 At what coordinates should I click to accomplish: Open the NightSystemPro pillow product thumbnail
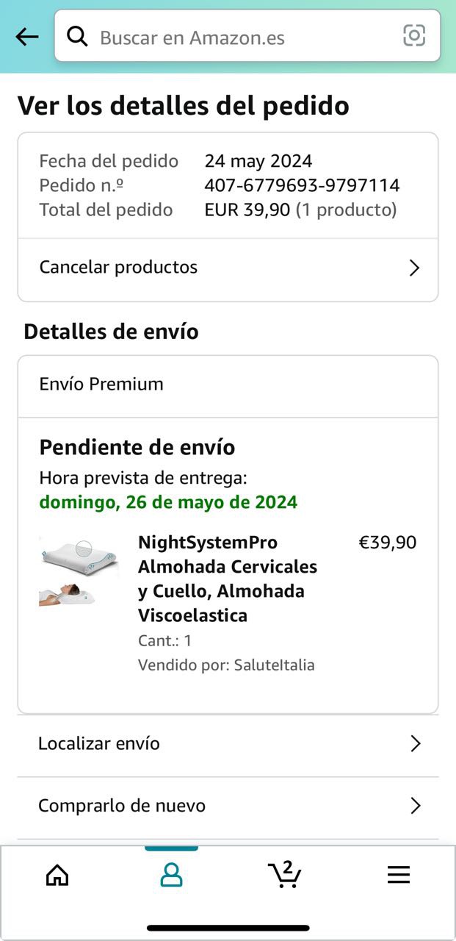[79, 572]
